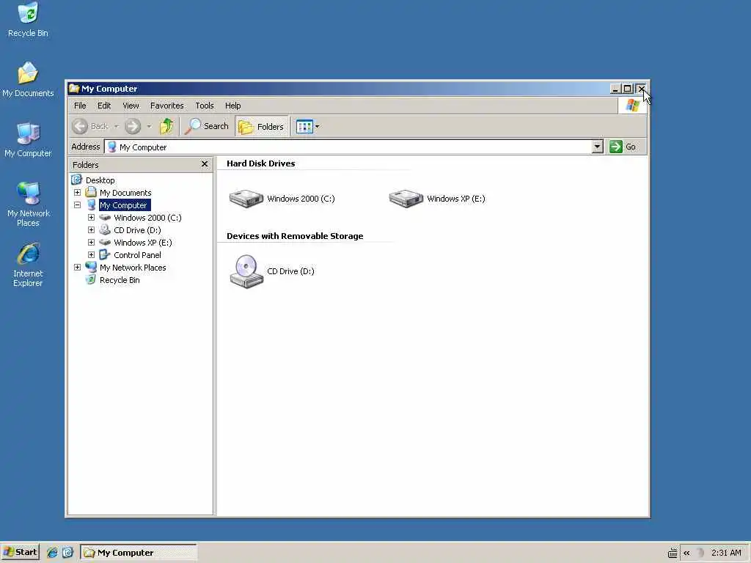Expand Windows XP (E:) tree node

point(91,242)
